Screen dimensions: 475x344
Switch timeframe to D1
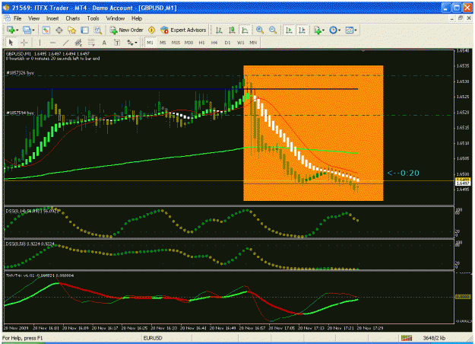(x=227, y=43)
